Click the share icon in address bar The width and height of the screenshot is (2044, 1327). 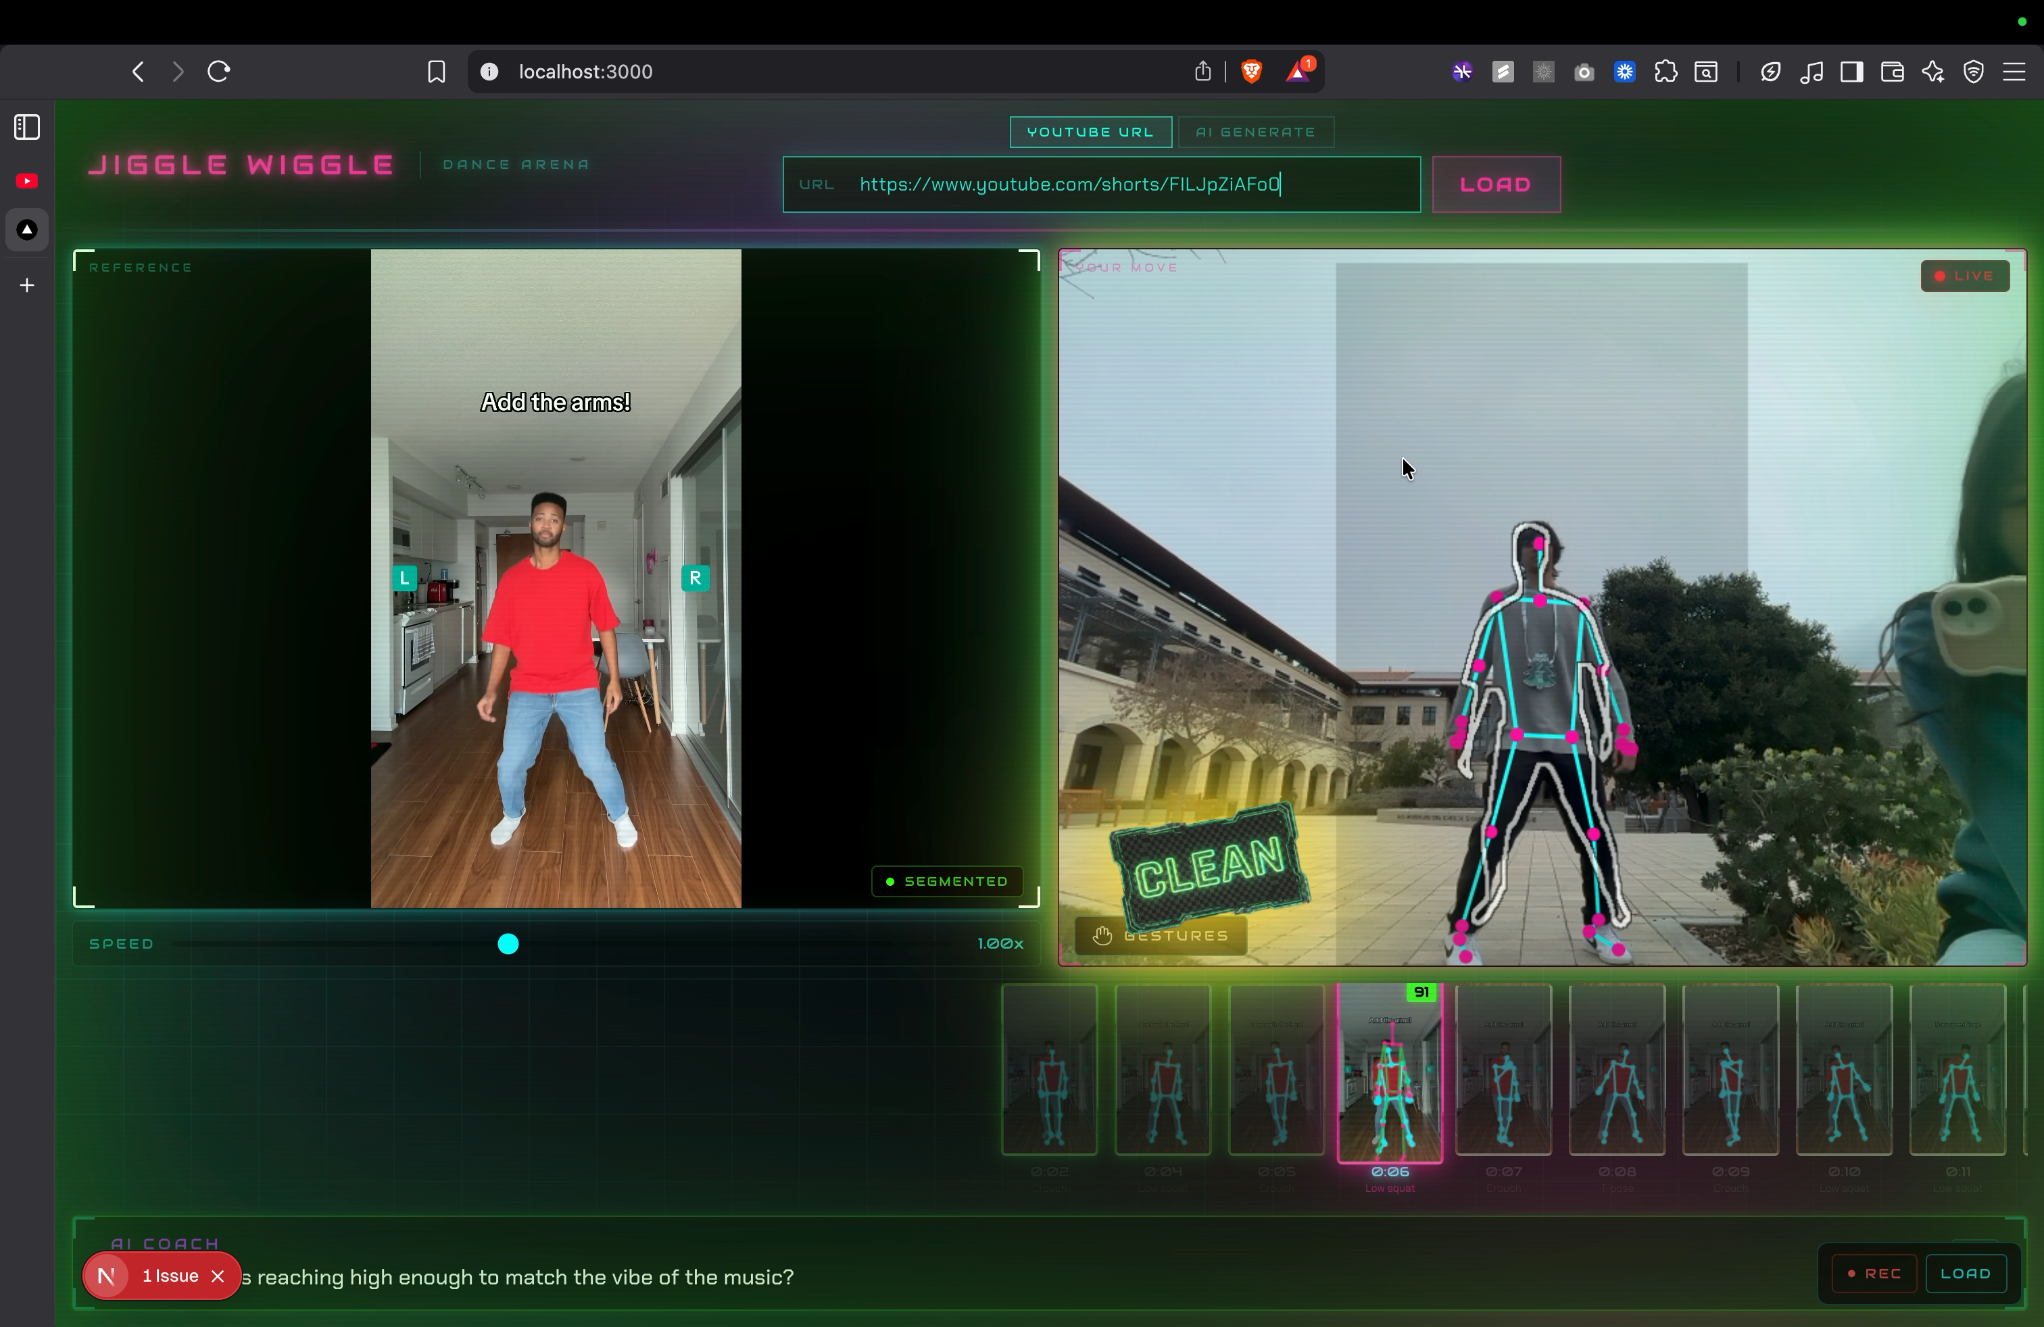pos(1202,72)
